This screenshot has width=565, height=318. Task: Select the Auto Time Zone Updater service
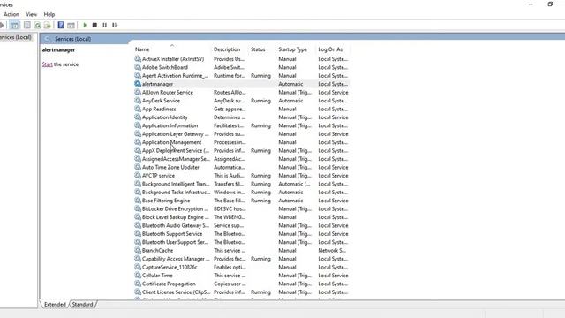241,167
